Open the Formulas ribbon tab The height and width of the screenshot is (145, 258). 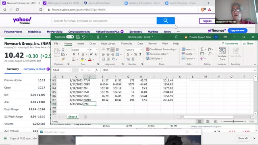coord(127,43)
